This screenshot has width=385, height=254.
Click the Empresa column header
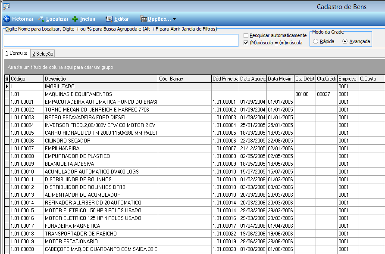click(x=348, y=79)
